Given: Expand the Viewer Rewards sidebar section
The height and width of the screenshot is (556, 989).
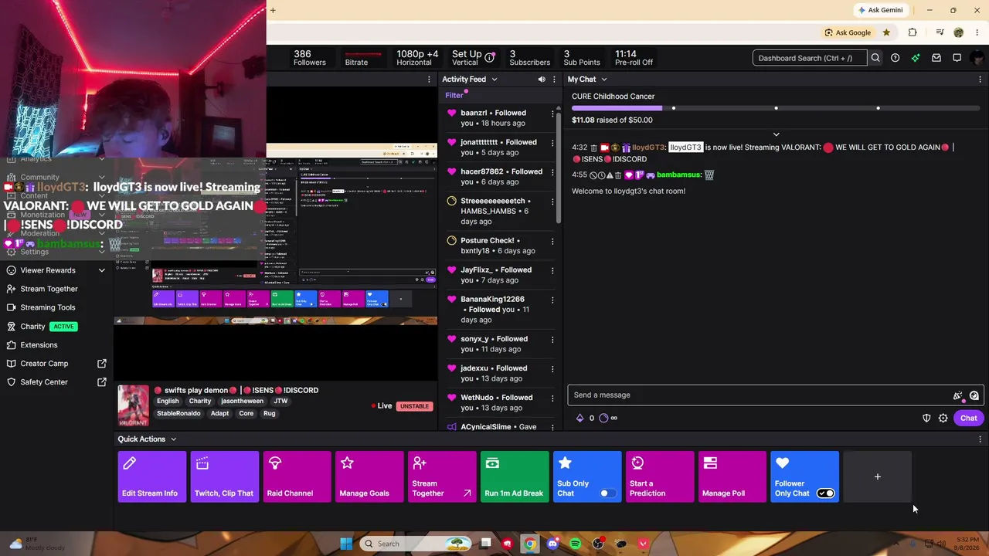Looking at the screenshot, I should pos(101,270).
